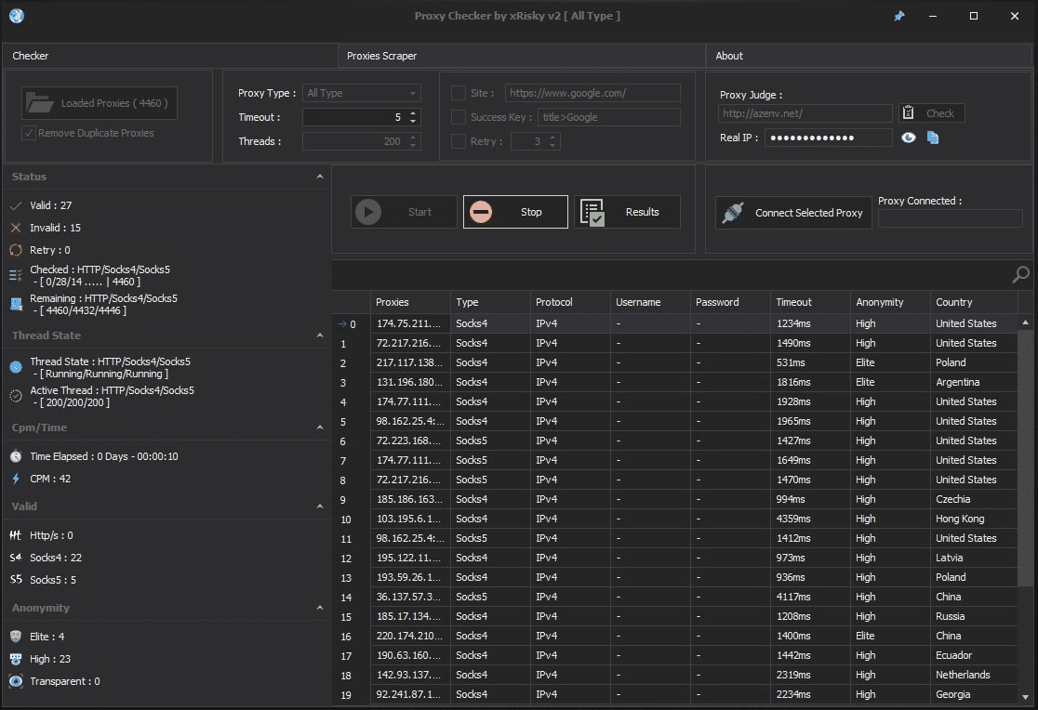Toggle the Retry checkbox
The width and height of the screenshot is (1038, 710).
(x=458, y=141)
